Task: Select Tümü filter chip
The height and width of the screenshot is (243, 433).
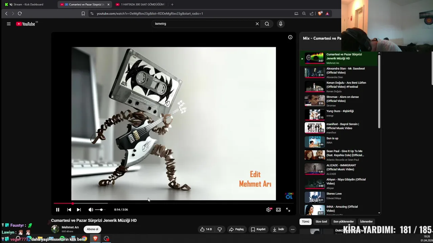Action: (x=305, y=221)
